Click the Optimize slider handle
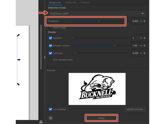Image resolution: width=165 pixels, height=124 pixels. [75, 53]
